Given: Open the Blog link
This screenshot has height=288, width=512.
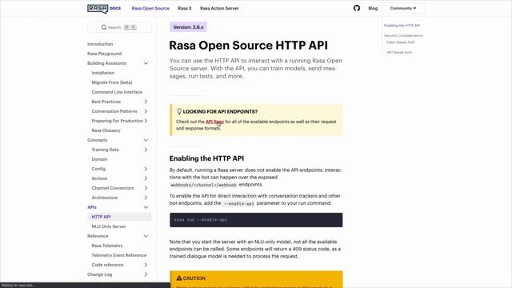Looking at the screenshot, I should [373, 9].
